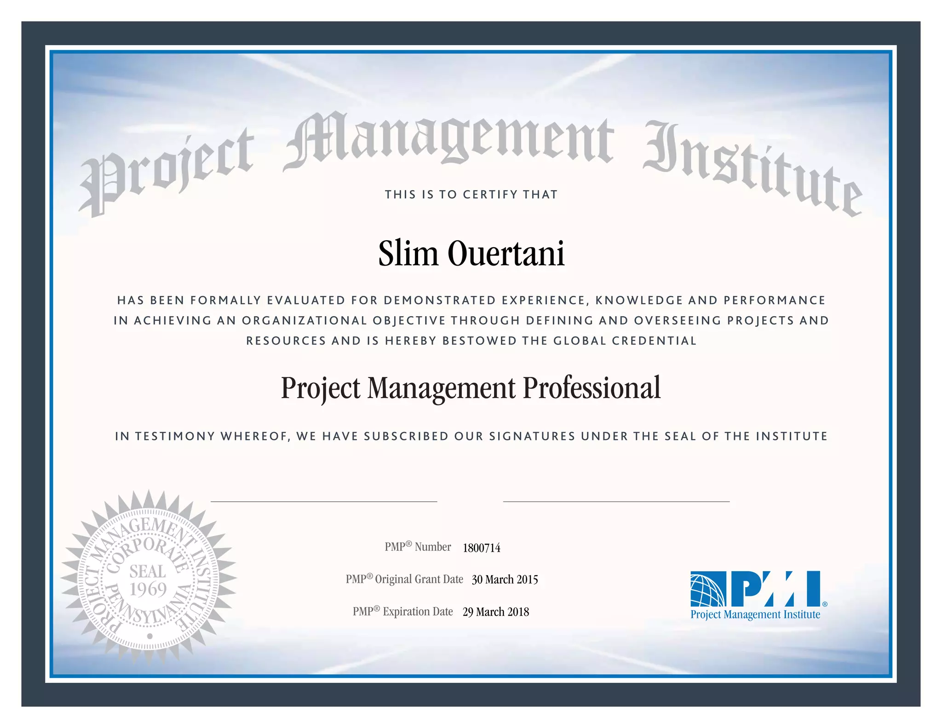This screenshot has height=728, width=942.
Task: Click the grant date 30 March 2015
Action: pos(505,579)
